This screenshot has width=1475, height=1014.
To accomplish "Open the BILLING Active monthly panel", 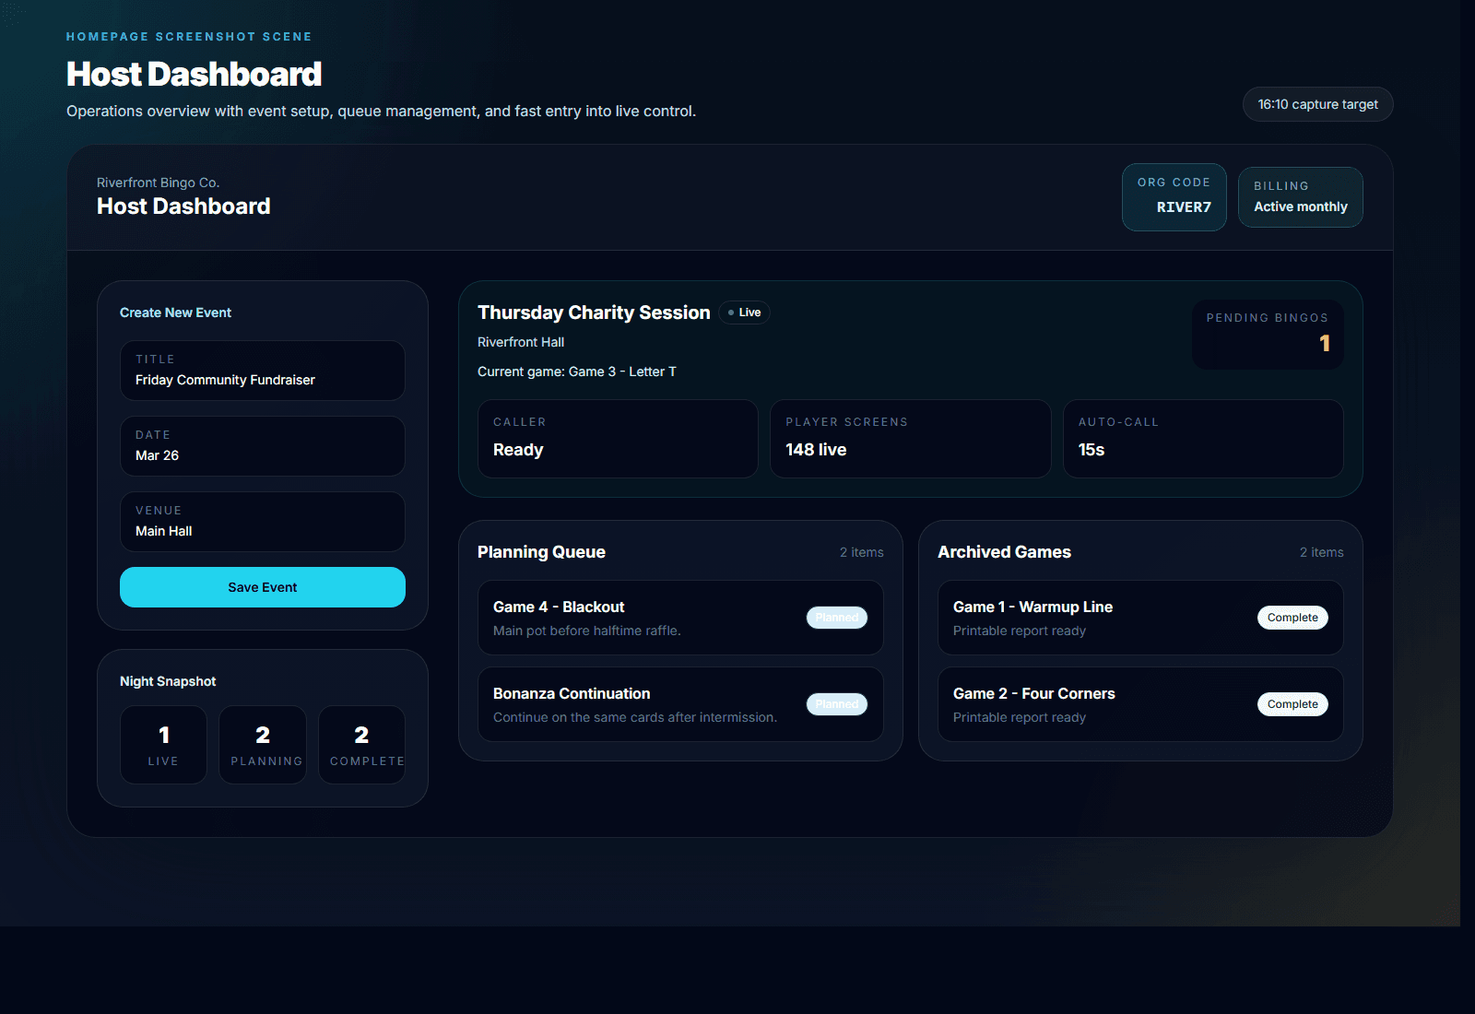I will coord(1300,196).
